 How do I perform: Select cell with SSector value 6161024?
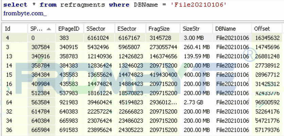click(x=98, y=38)
